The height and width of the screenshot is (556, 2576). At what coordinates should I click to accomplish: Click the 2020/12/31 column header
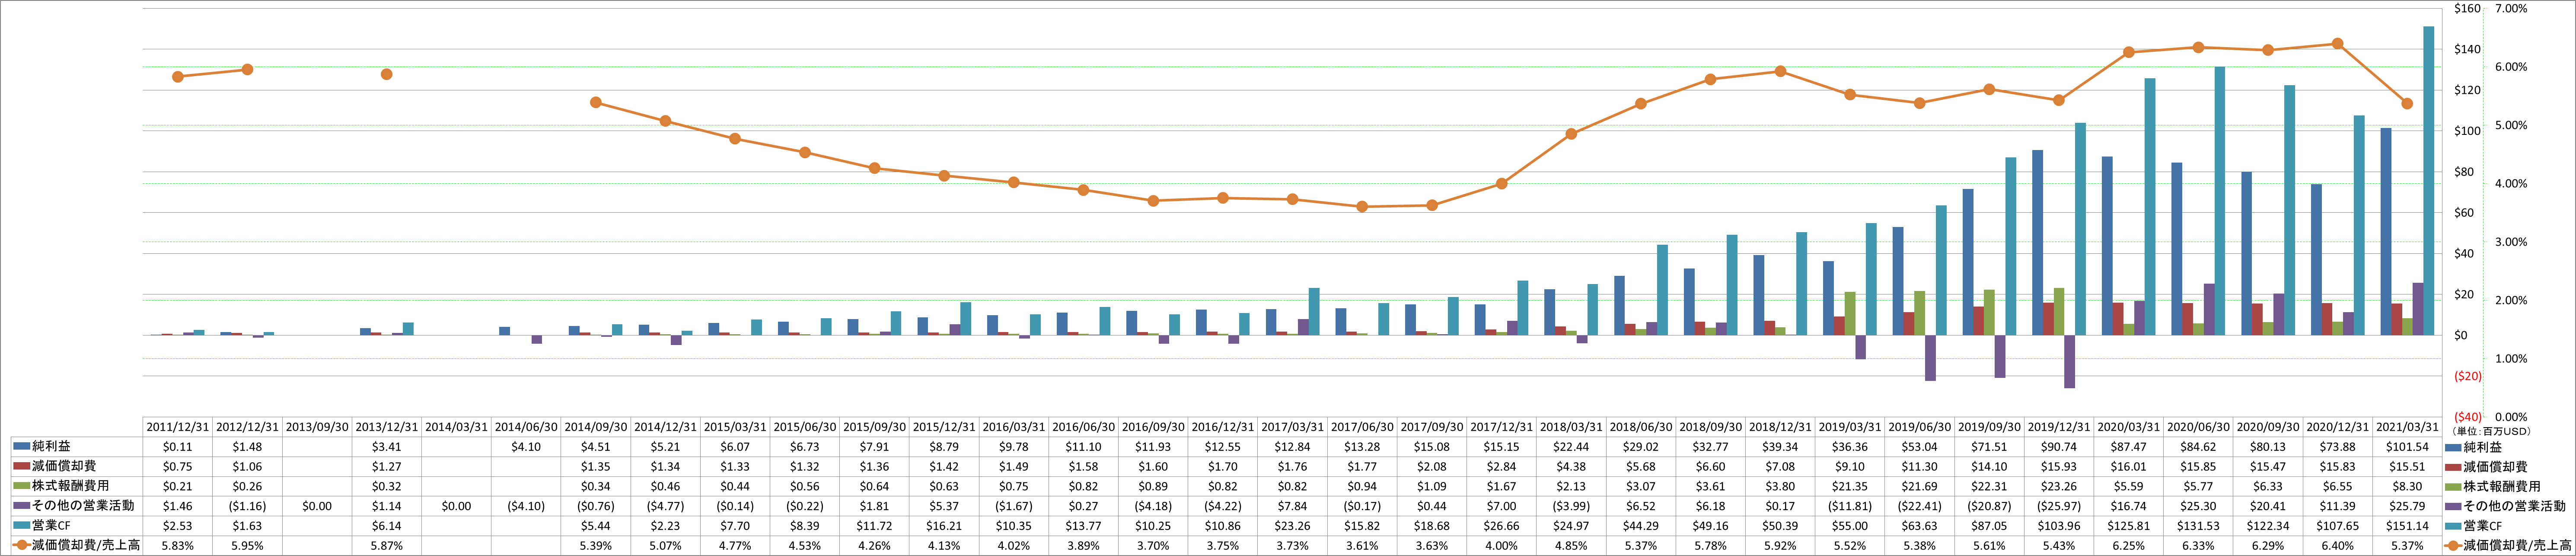click(2337, 427)
